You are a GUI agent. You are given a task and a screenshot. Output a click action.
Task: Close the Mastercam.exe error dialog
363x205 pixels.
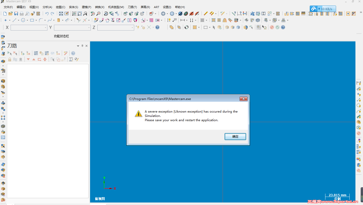click(243, 99)
